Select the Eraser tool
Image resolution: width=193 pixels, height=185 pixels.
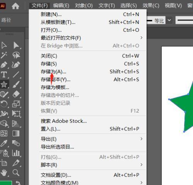[x=16, y=94]
